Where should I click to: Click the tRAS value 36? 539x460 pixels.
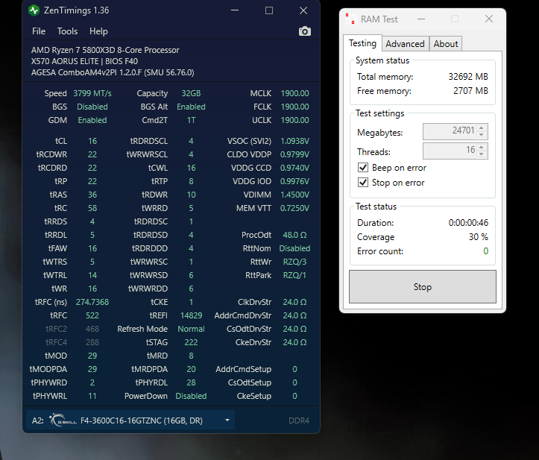[92, 195]
